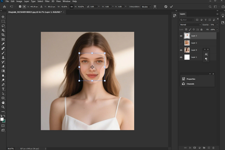Hide Layer 3 with its eye icon
The width and height of the screenshot is (225, 150).
click(181, 36)
